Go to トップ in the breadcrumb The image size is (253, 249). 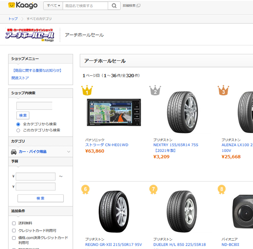[13, 19]
